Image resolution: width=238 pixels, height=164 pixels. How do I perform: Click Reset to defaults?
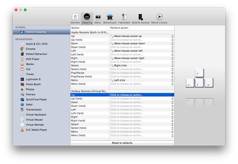tap(122, 143)
